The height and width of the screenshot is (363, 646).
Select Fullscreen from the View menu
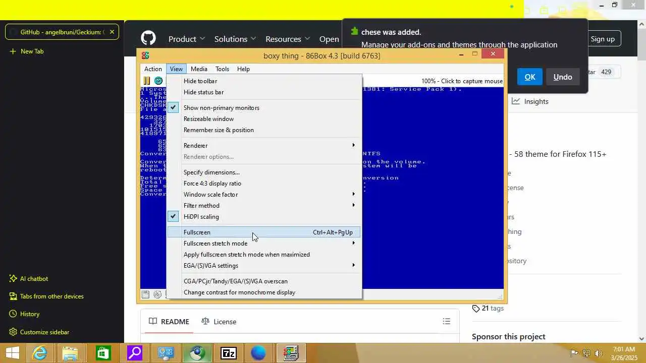coord(264,232)
